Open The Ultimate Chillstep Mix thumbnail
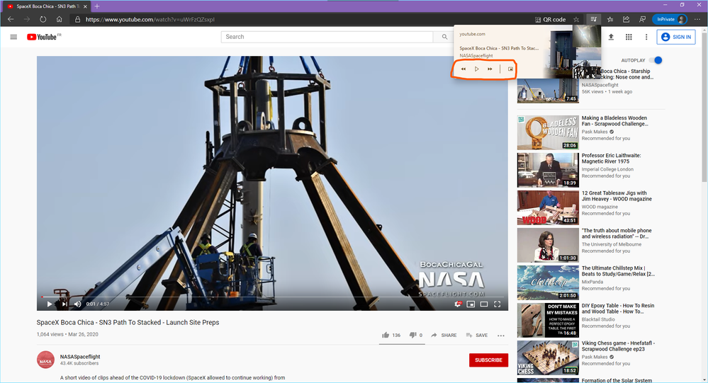This screenshot has width=708, height=383. [548, 282]
